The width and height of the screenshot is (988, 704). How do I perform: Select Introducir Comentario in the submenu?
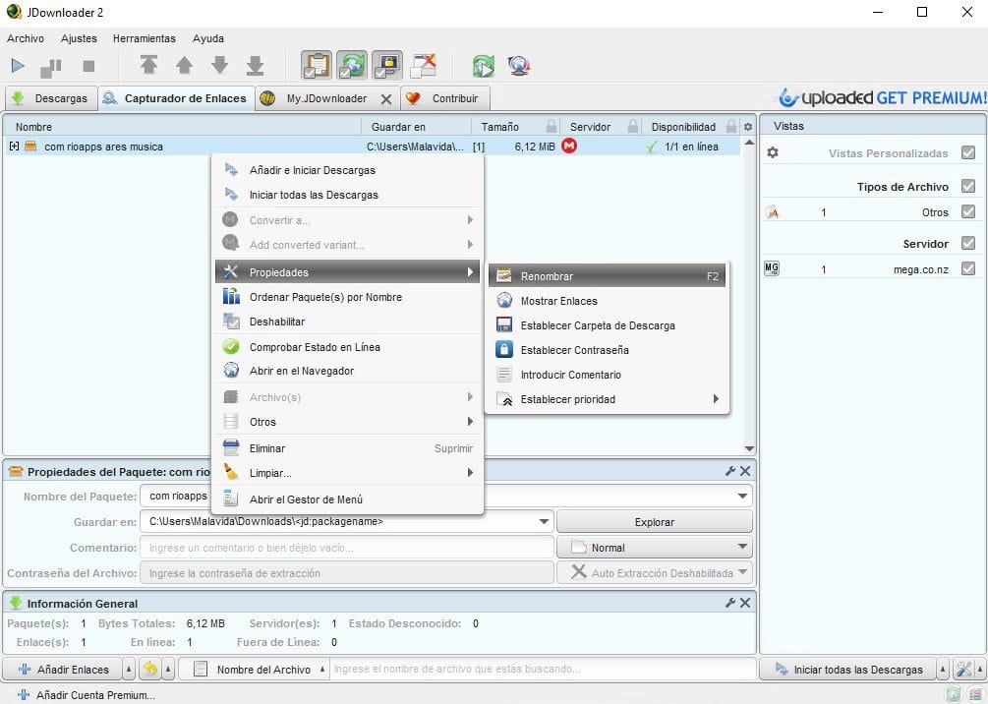pos(607,375)
